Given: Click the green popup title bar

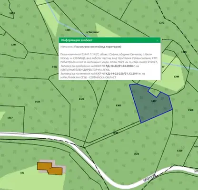Looking at the screenshot, I should [x=109, y=40].
